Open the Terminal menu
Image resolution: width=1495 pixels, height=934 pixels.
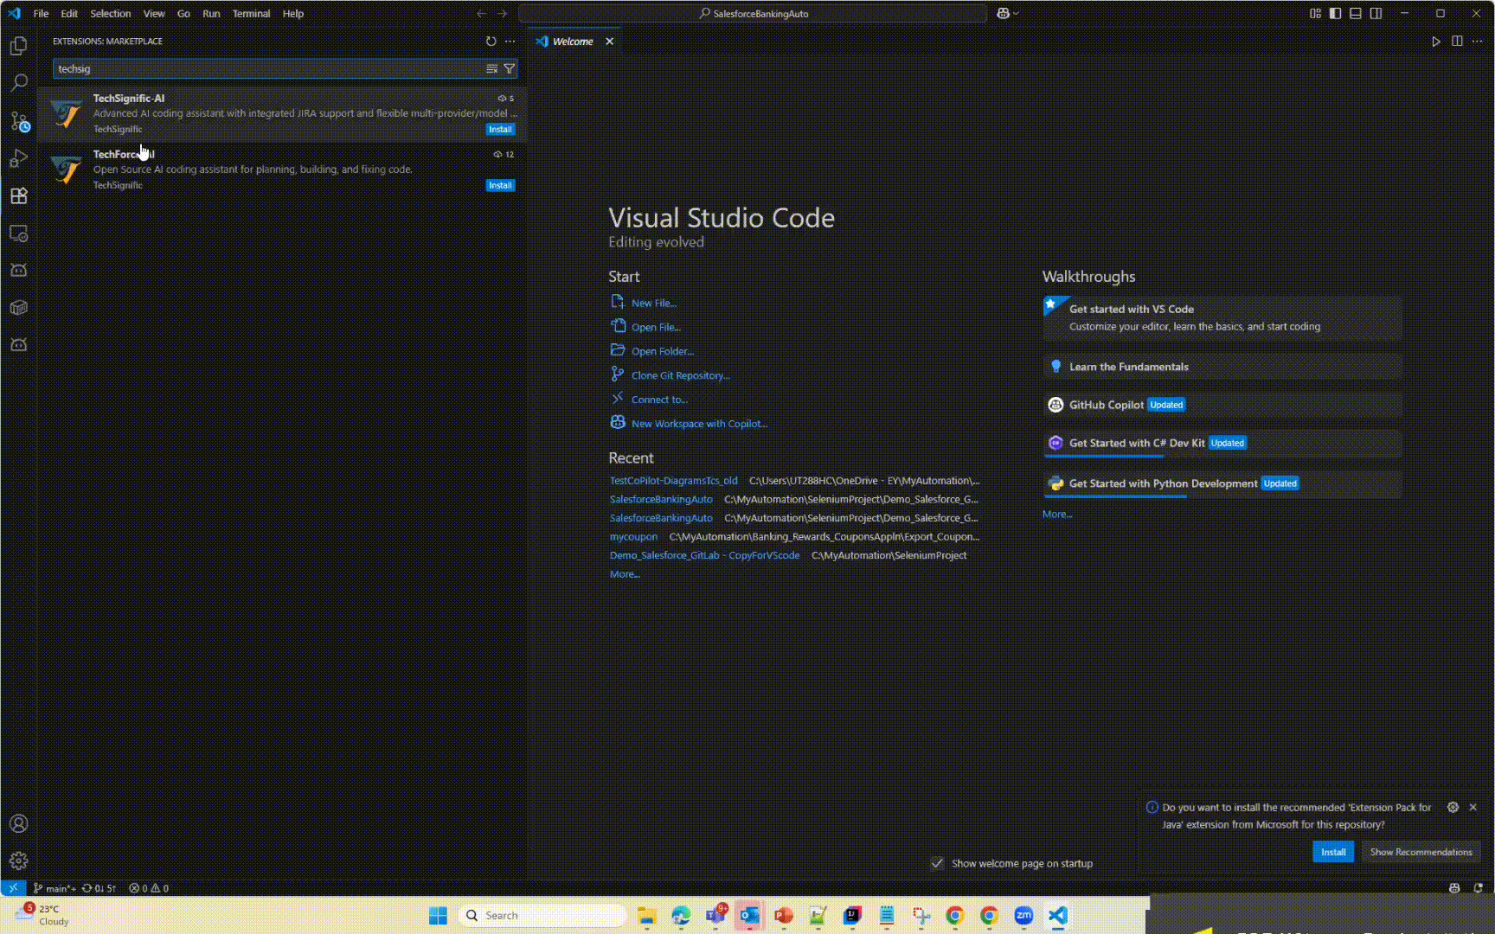pyautogui.click(x=251, y=13)
